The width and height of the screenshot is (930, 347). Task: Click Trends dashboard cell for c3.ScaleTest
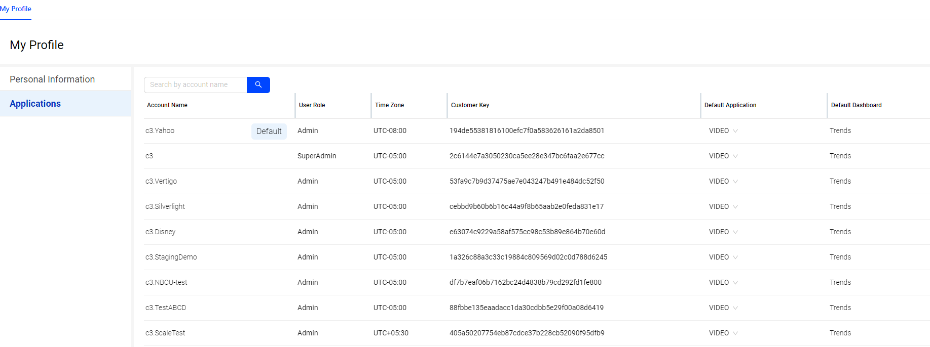coord(840,333)
